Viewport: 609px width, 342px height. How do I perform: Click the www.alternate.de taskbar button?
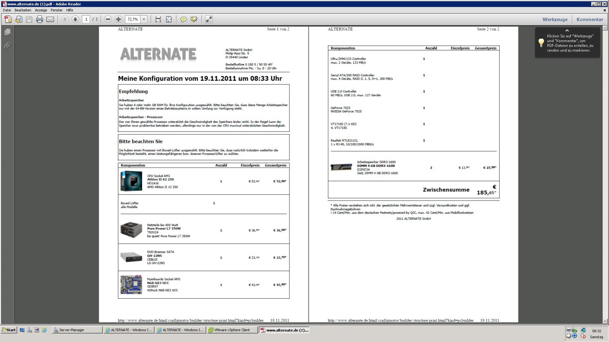pos(284,330)
